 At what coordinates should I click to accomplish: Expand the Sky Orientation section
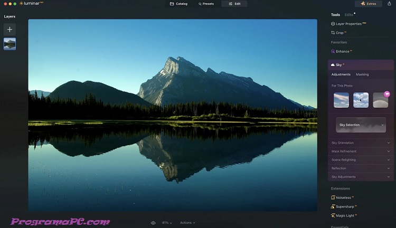pos(361,143)
